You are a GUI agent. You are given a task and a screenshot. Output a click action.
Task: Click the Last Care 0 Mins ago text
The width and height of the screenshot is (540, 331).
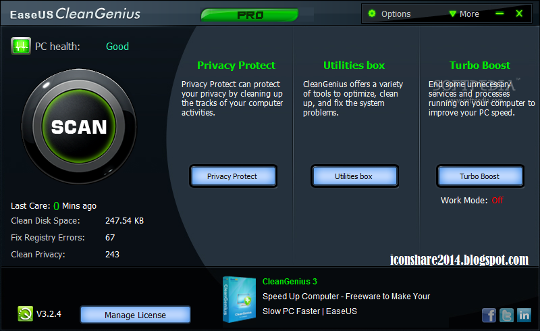point(54,206)
